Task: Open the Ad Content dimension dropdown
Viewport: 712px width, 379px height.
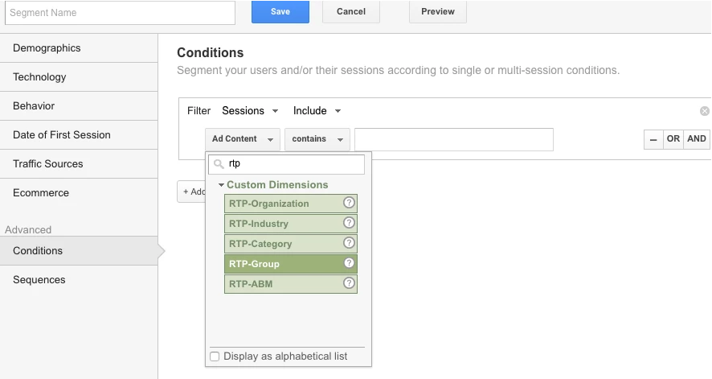Action: 243,139
